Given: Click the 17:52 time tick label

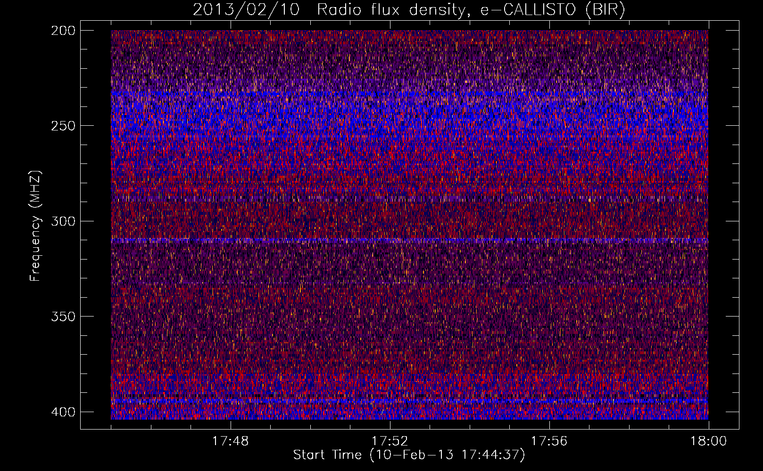Looking at the screenshot, I should [x=390, y=441].
